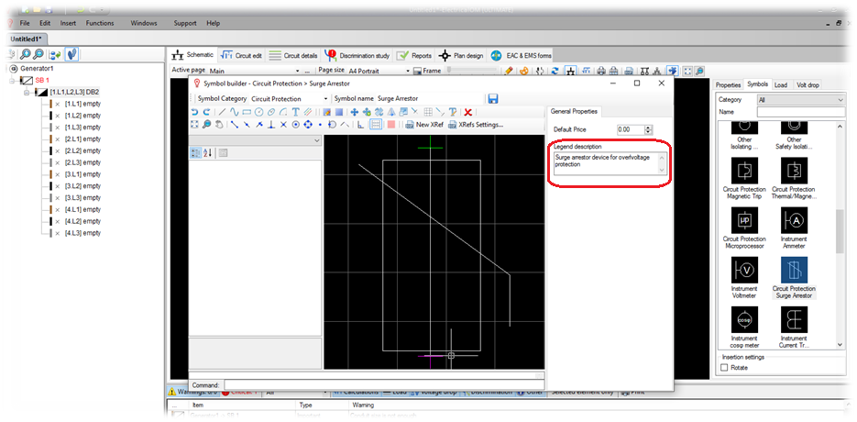Enable the Rotate checkbox
Viewport: 857px width, 422px height.
(x=725, y=368)
